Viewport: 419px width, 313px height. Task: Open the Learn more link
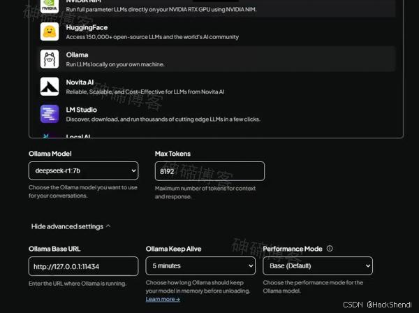(163, 299)
